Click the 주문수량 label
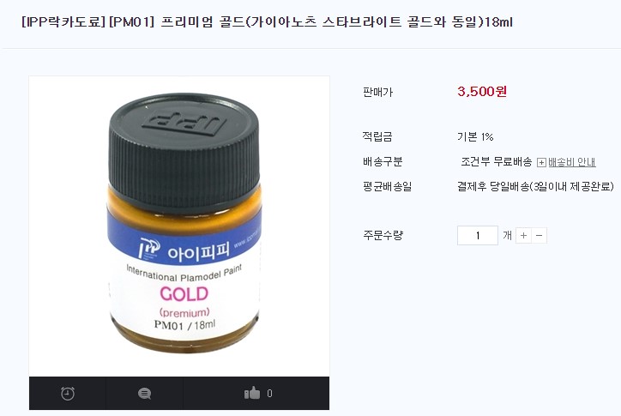This screenshot has height=416, width=621. click(383, 235)
